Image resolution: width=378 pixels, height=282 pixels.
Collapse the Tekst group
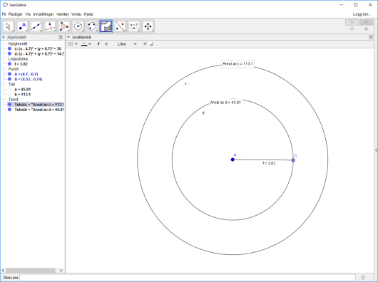[x=4, y=100]
